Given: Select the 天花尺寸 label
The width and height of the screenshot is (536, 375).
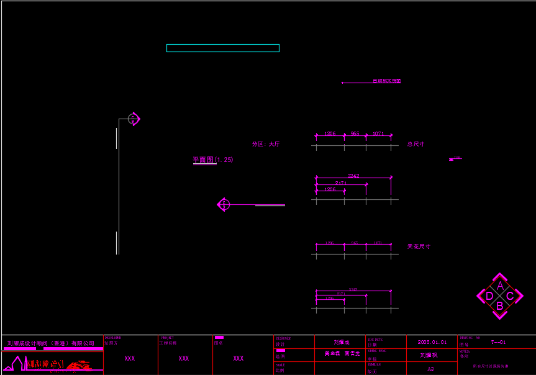Looking at the screenshot, I should pyautogui.click(x=419, y=246).
